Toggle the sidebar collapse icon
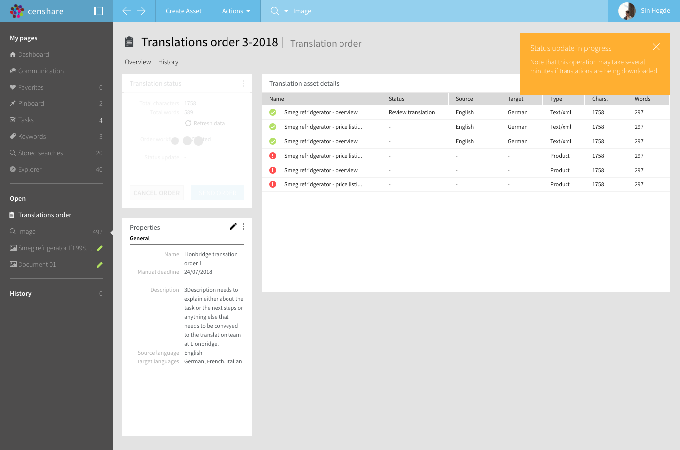 pyautogui.click(x=98, y=11)
